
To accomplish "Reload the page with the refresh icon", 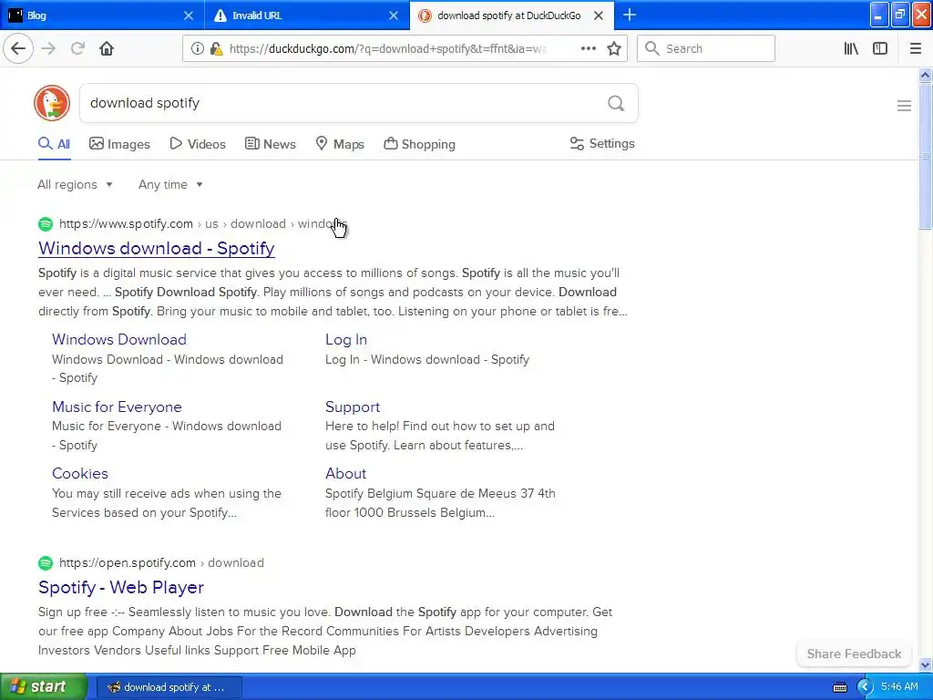I will 77,48.
